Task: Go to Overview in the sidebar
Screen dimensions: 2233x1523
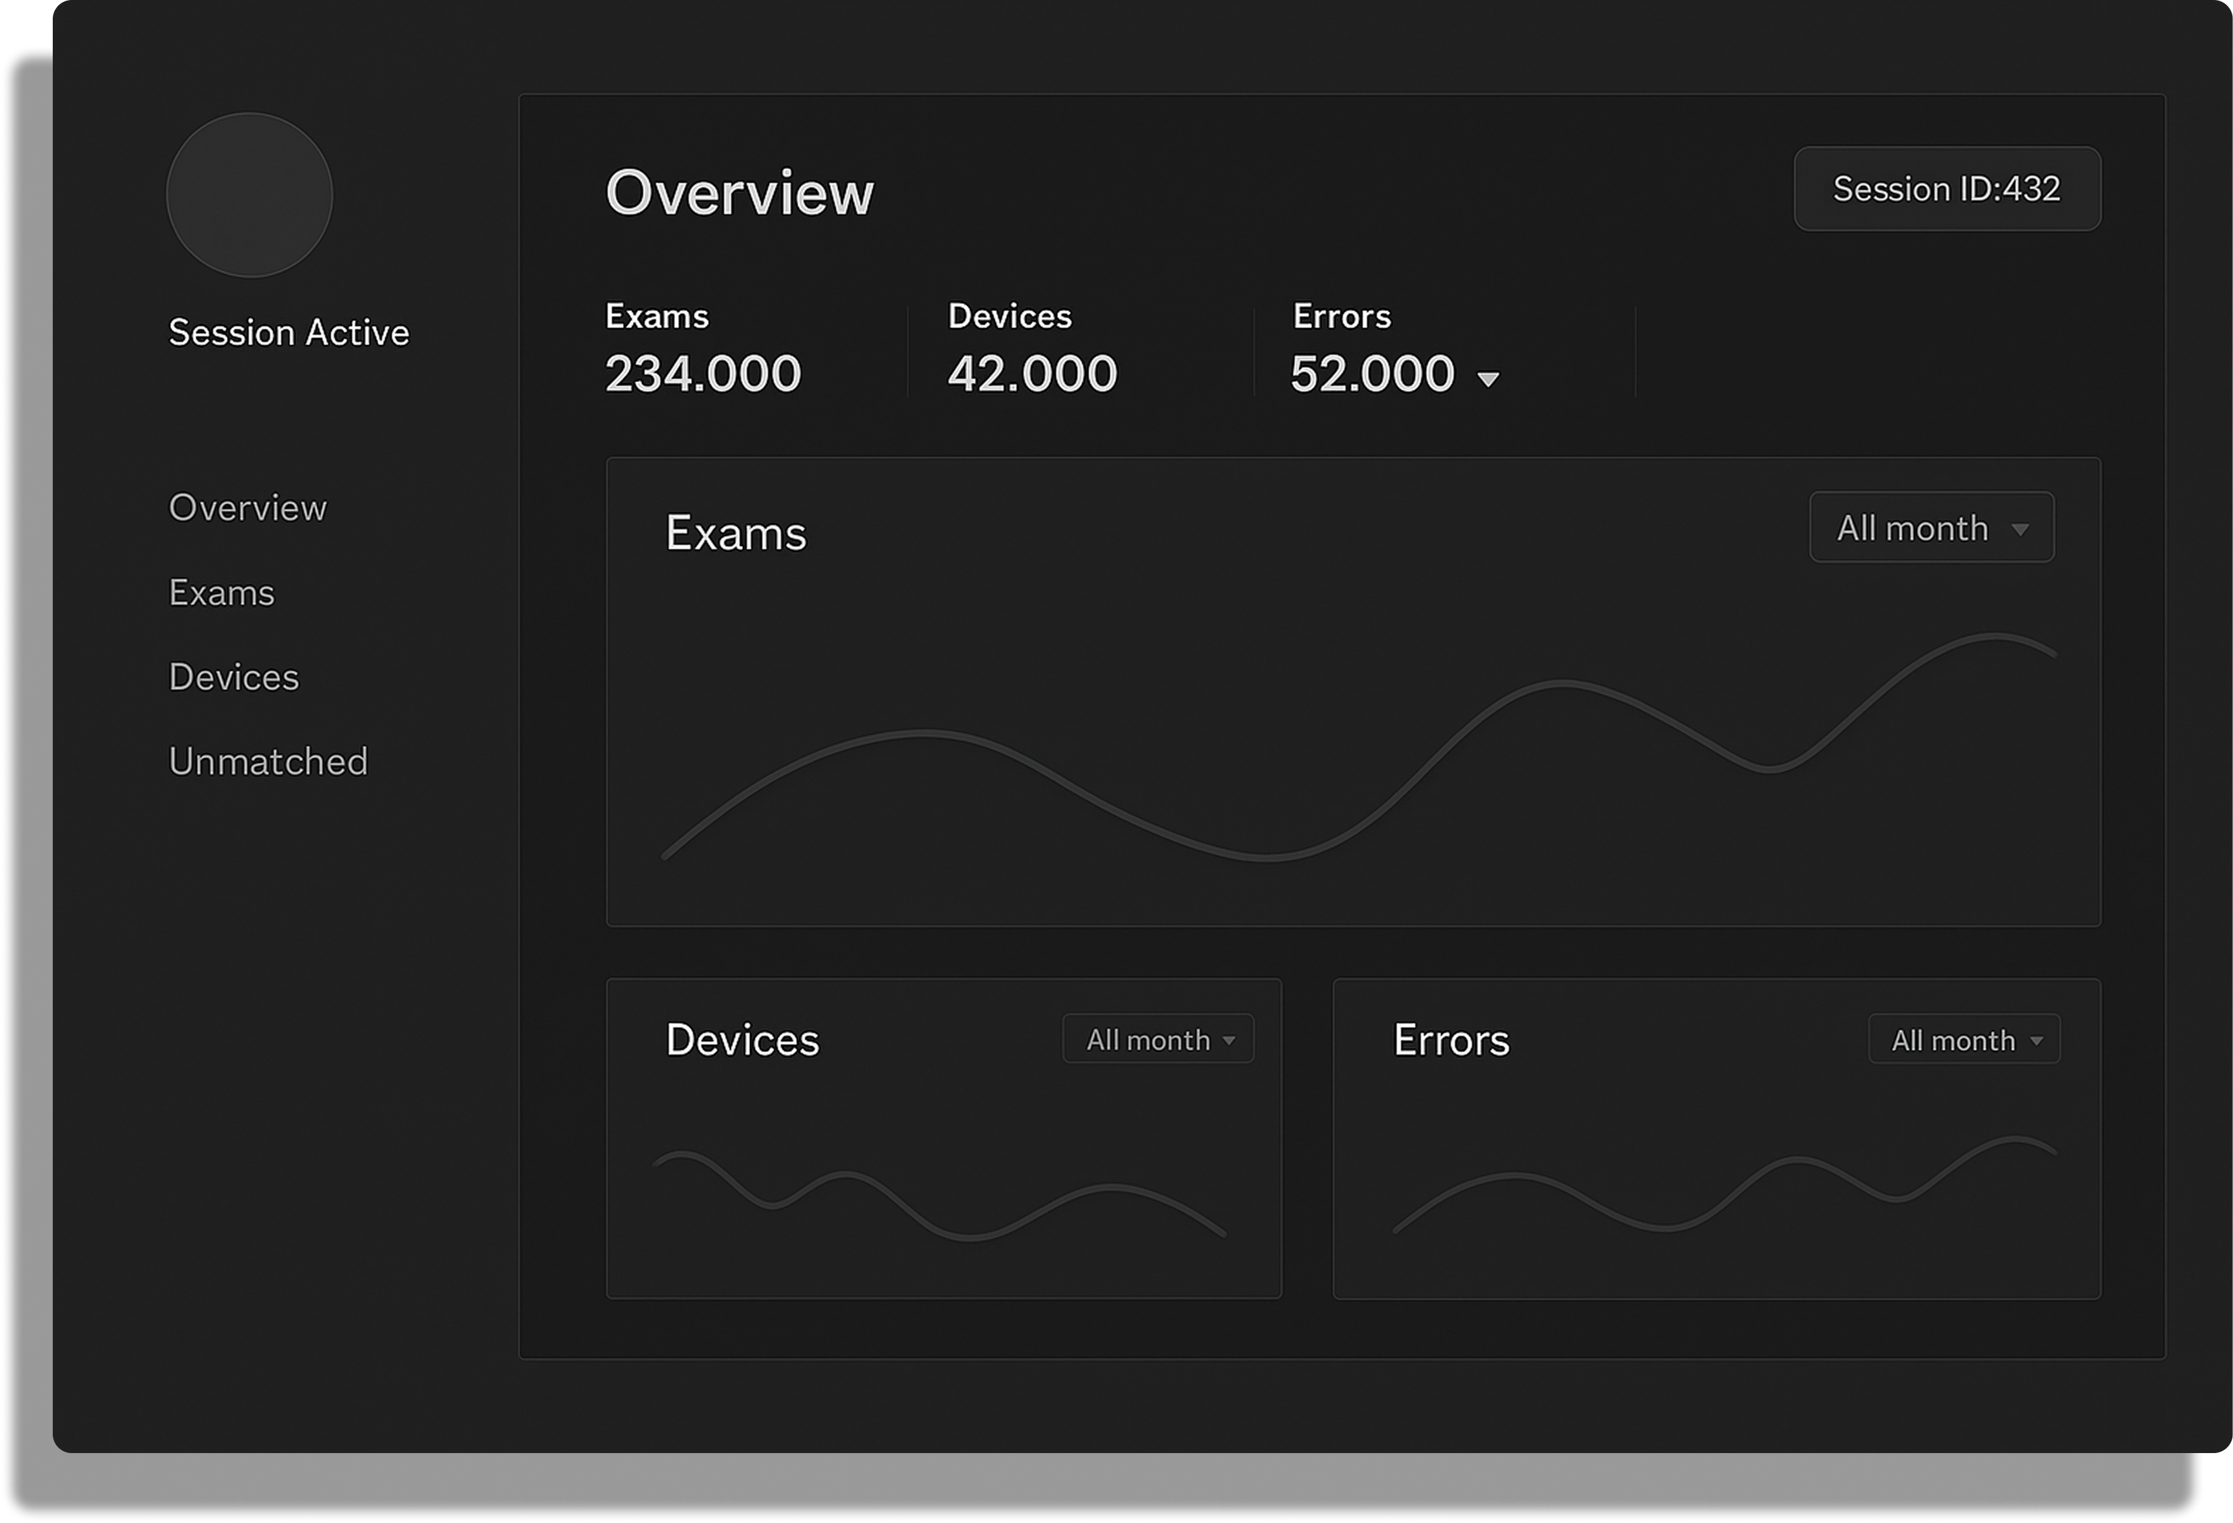Action: tap(248, 507)
